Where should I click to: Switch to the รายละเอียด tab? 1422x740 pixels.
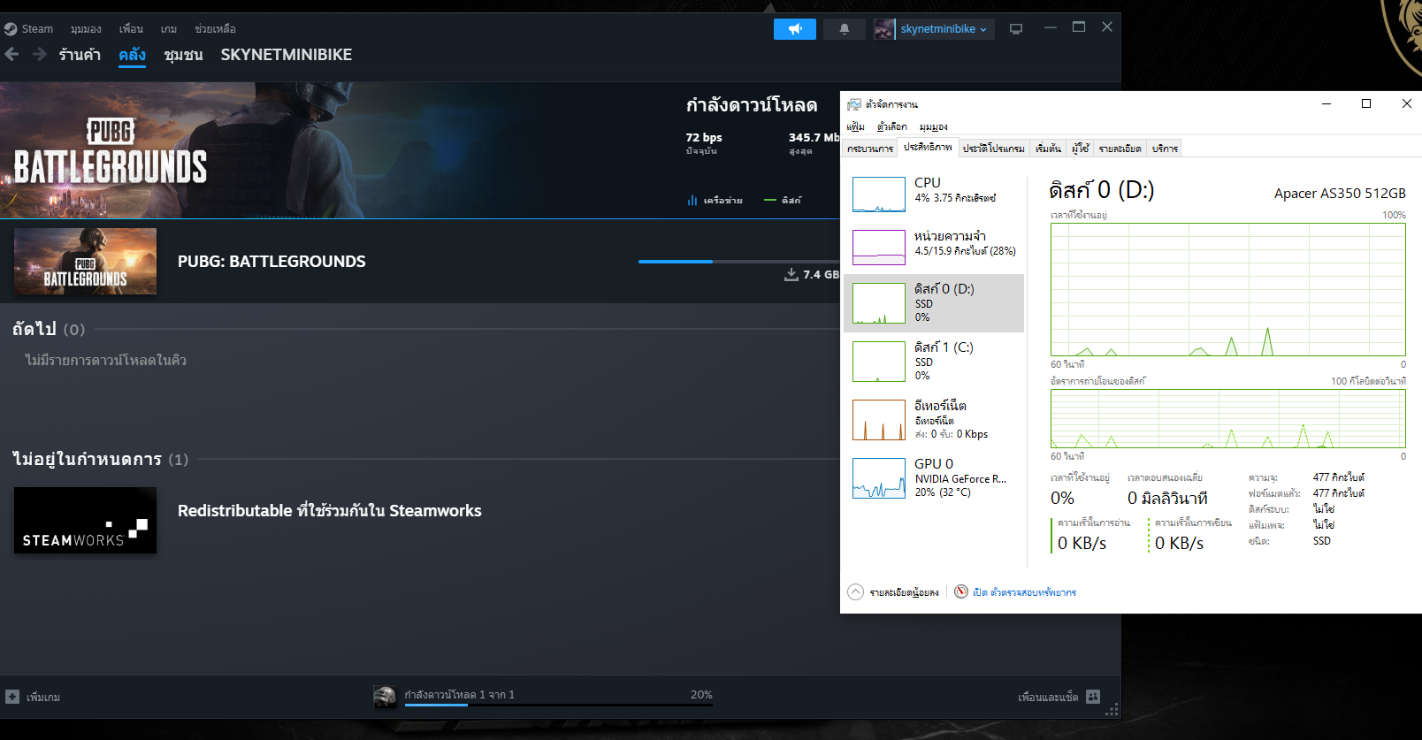click(x=1120, y=149)
